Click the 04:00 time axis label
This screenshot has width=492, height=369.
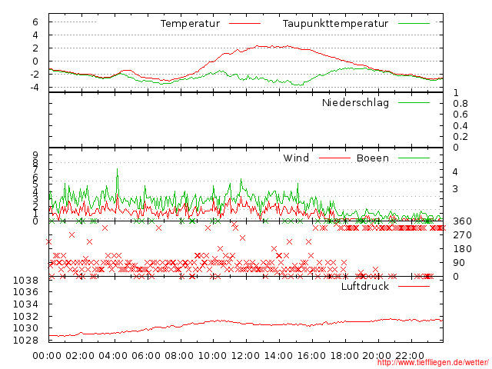pyautogui.click(x=113, y=356)
